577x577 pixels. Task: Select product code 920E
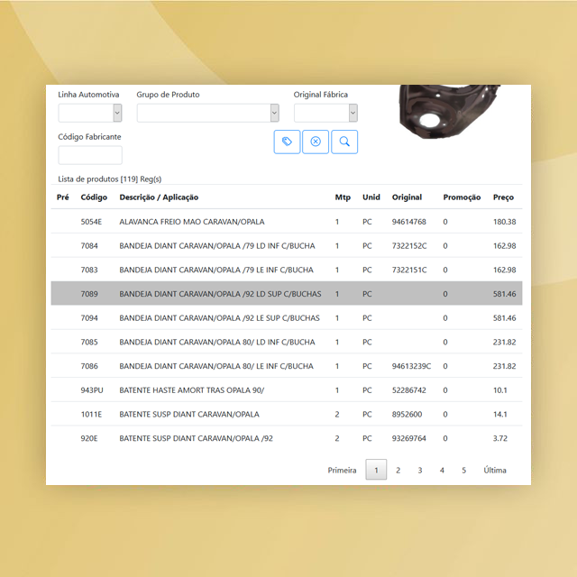[x=89, y=438]
